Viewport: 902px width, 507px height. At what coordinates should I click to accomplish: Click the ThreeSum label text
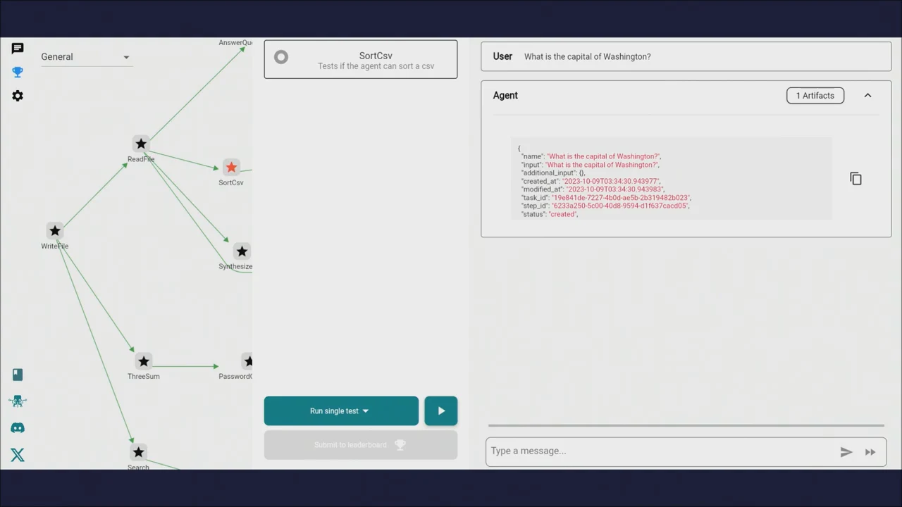pyautogui.click(x=144, y=376)
